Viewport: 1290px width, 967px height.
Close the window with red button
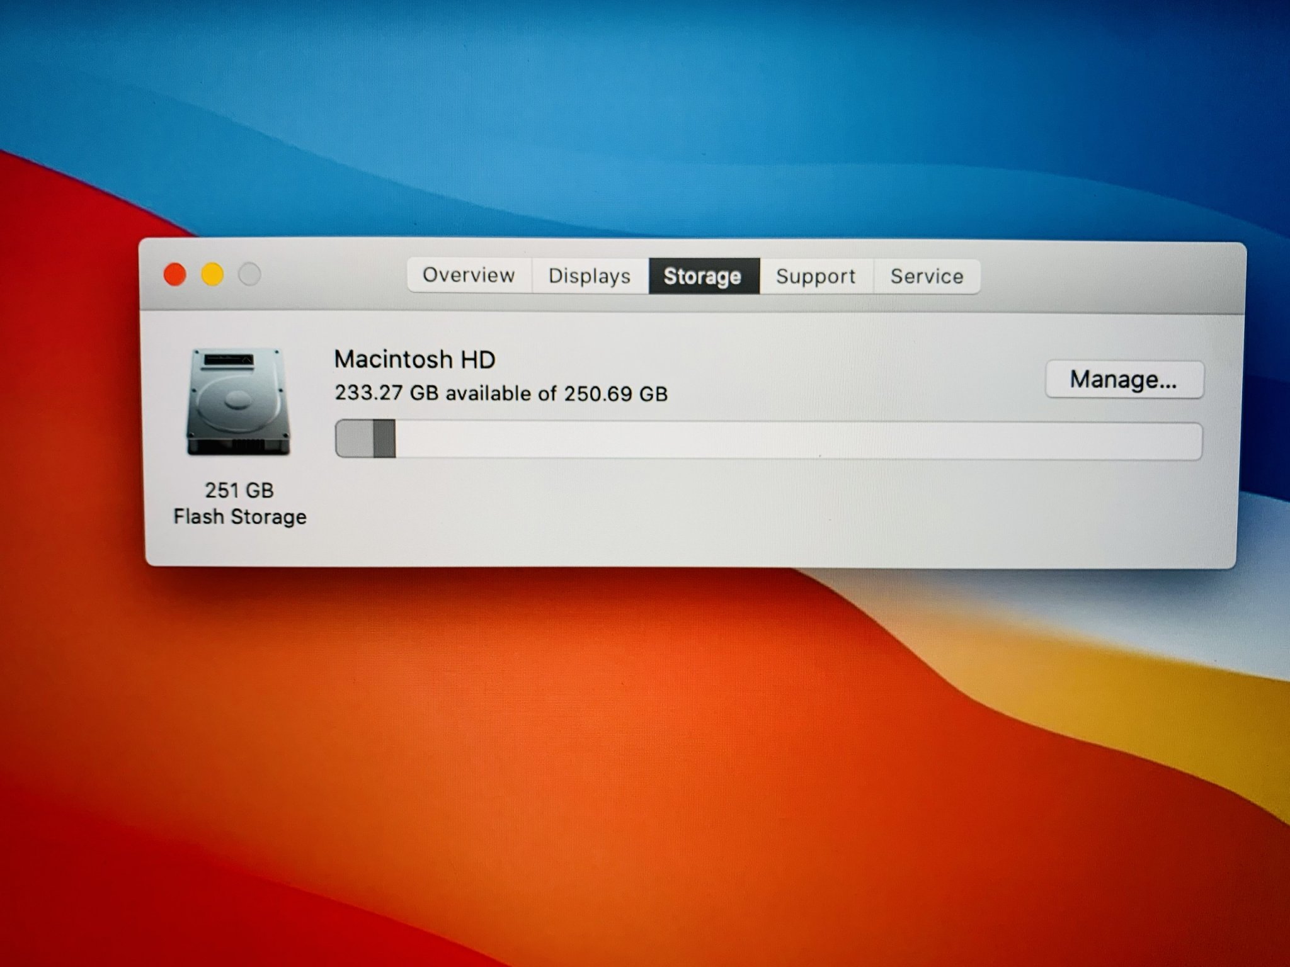point(175,274)
